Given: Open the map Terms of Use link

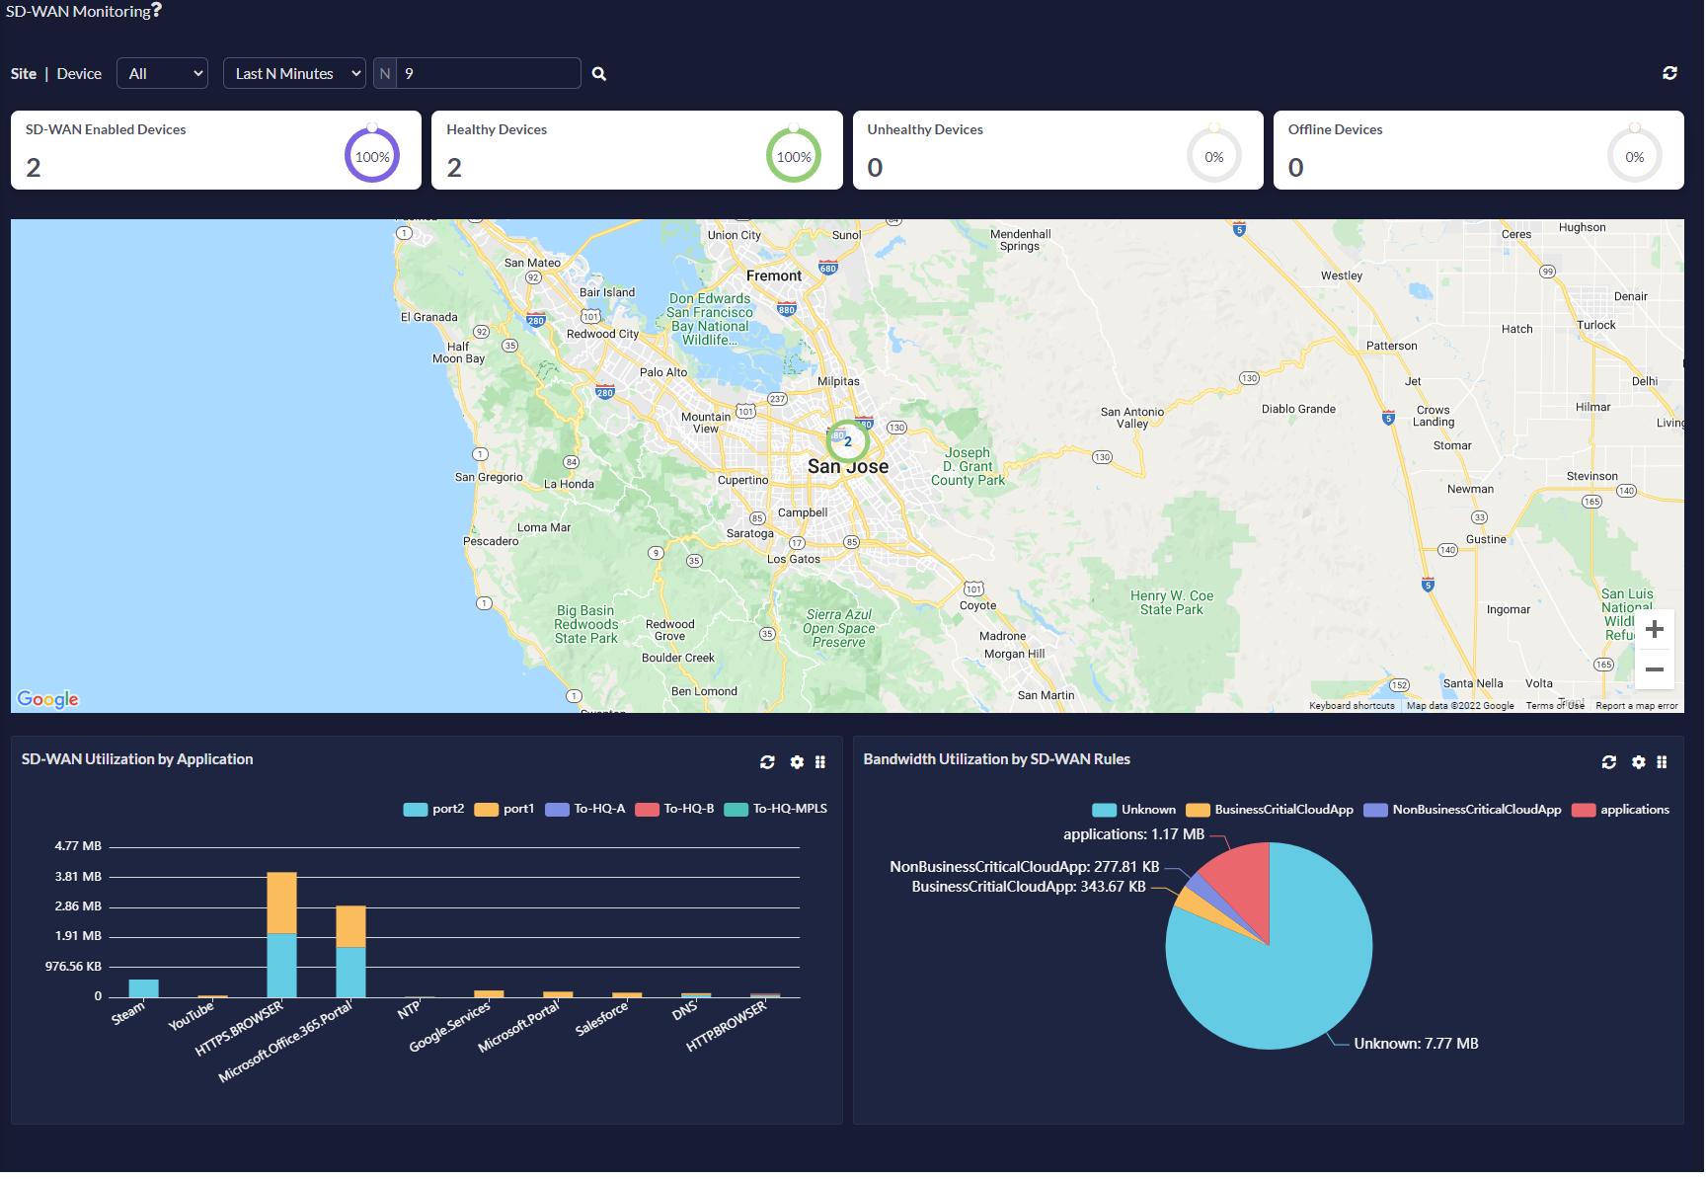Looking at the screenshot, I should (1555, 706).
